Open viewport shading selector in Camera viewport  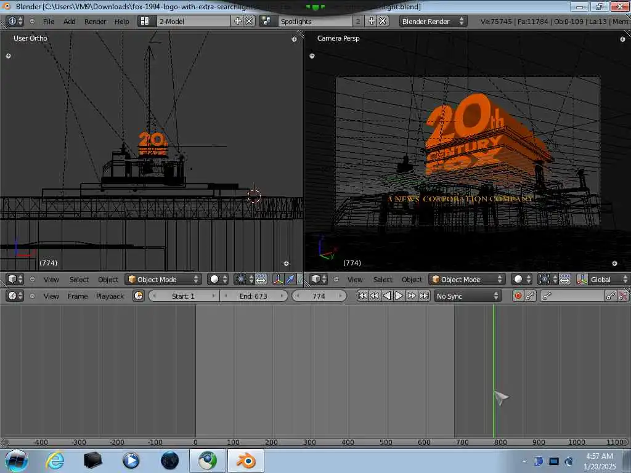(x=523, y=279)
